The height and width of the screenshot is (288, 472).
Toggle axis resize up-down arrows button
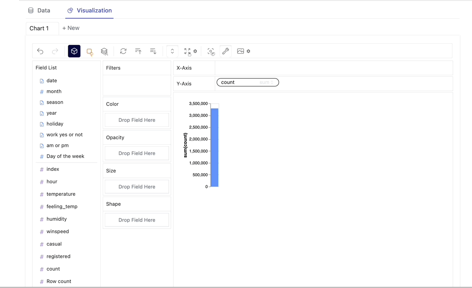pos(172,51)
